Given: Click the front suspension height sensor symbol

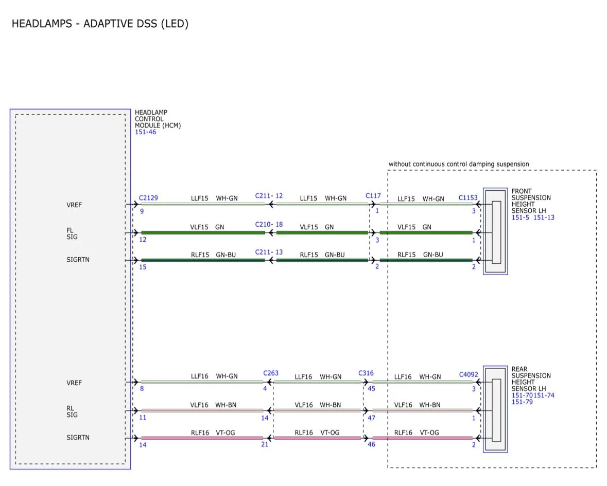Looking at the screenshot, I should coord(495,231).
